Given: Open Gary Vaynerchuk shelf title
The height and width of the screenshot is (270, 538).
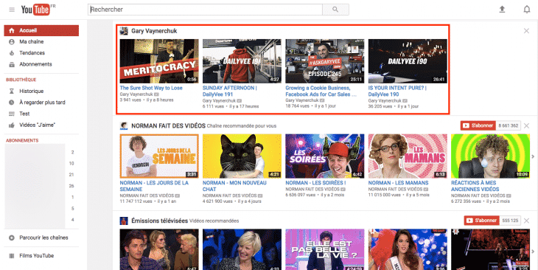Looking at the screenshot, I should point(154,31).
